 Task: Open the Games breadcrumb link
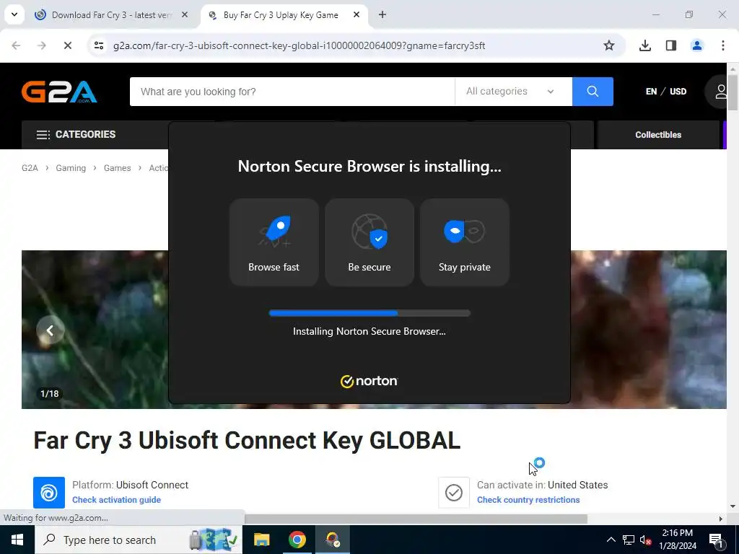[118, 167]
